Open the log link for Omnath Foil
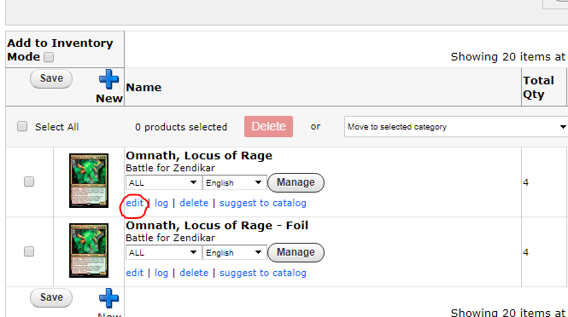This screenshot has height=317, width=568. [161, 273]
